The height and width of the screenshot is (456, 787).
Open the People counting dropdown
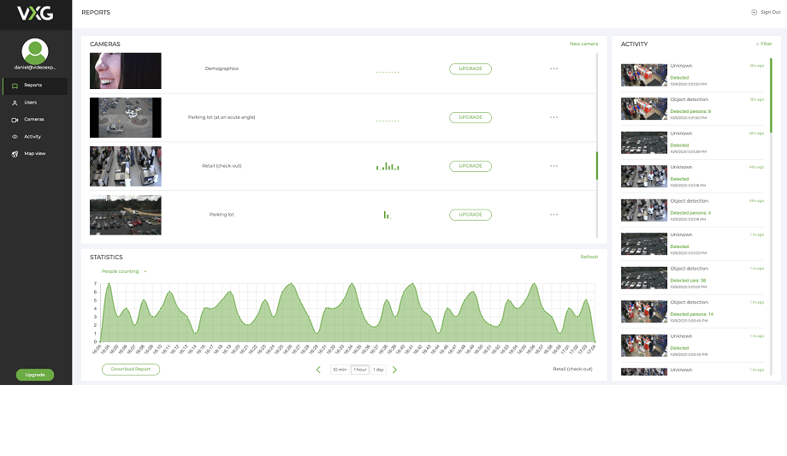pyautogui.click(x=124, y=271)
